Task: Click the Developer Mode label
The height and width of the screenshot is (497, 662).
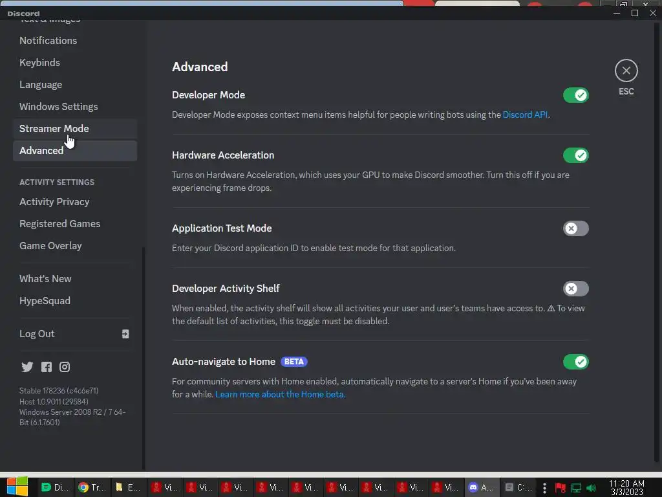Action: click(x=208, y=95)
